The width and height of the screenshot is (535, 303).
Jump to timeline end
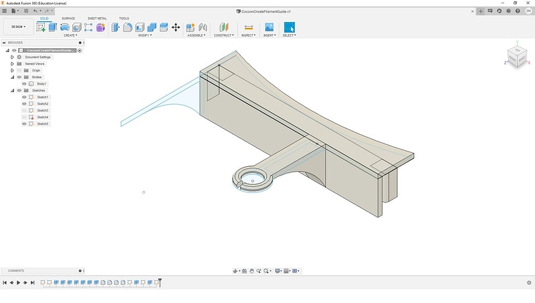pos(32,282)
